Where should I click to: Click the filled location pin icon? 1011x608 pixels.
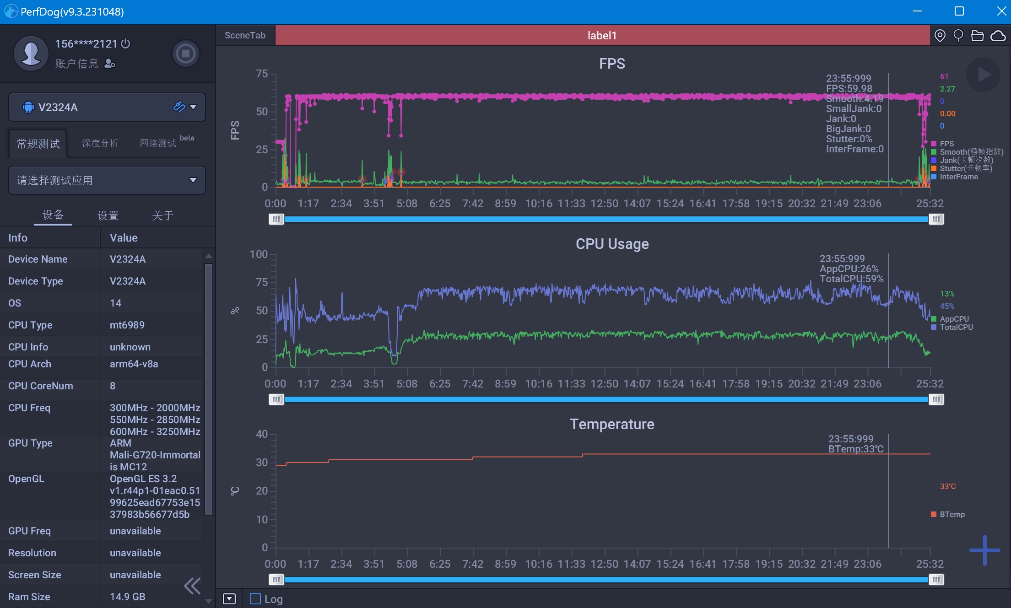click(x=940, y=36)
